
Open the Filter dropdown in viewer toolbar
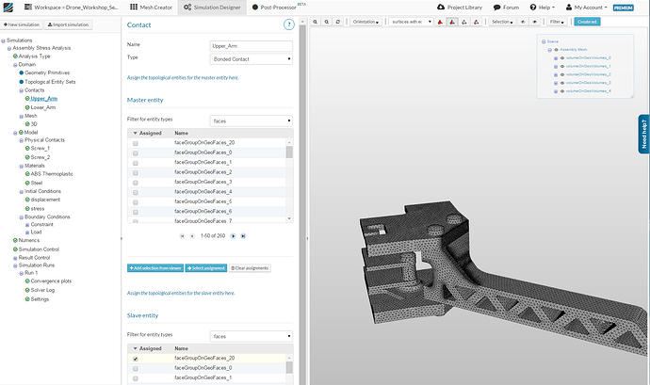[558, 21]
